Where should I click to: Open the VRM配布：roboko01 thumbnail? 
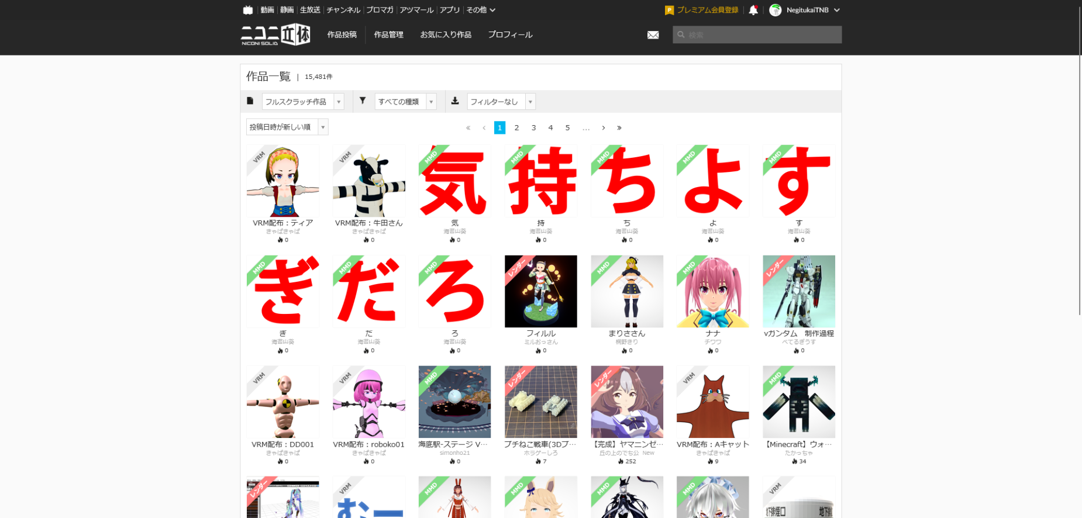click(x=369, y=402)
